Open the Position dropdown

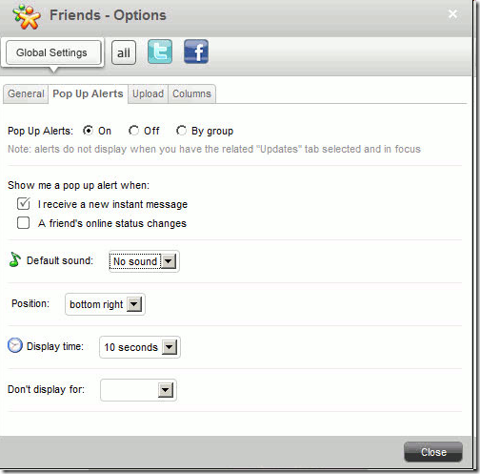click(x=105, y=304)
